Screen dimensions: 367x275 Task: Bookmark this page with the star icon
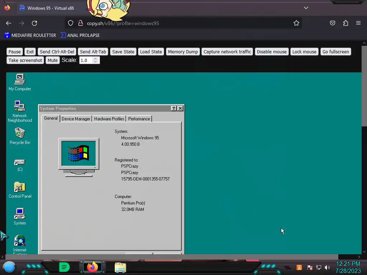point(296,23)
